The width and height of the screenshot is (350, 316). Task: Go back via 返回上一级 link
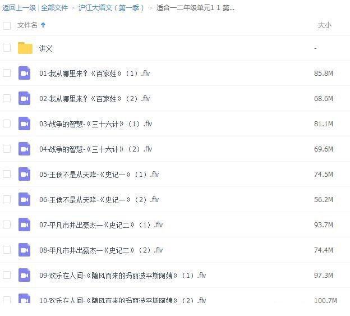[19, 8]
